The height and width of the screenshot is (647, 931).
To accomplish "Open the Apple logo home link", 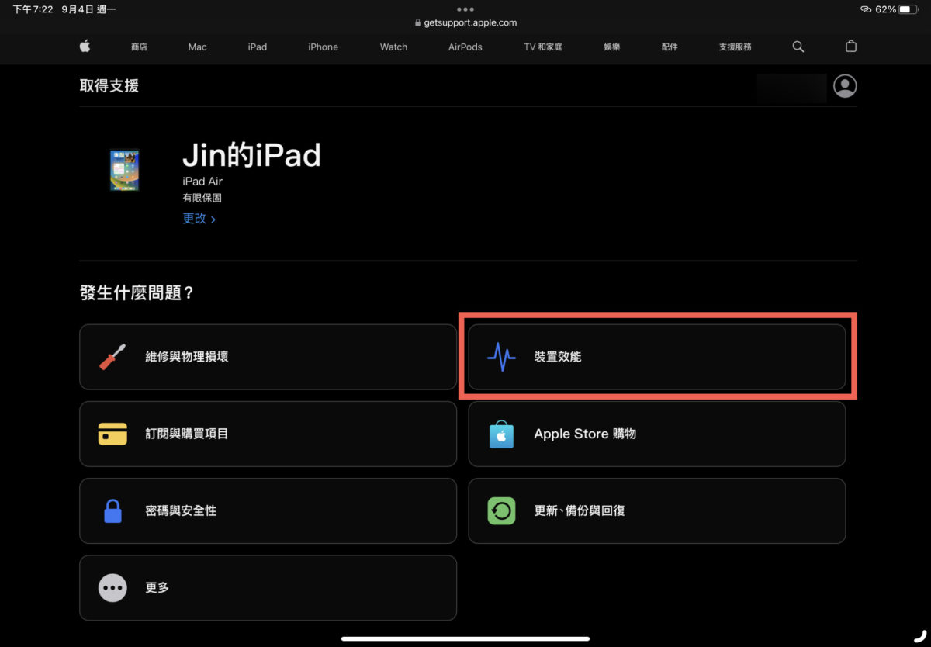I will pyautogui.click(x=85, y=47).
